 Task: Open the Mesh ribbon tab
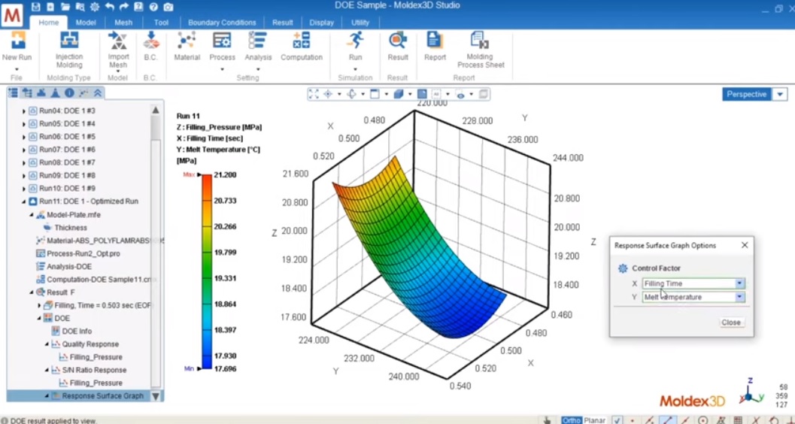point(123,23)
